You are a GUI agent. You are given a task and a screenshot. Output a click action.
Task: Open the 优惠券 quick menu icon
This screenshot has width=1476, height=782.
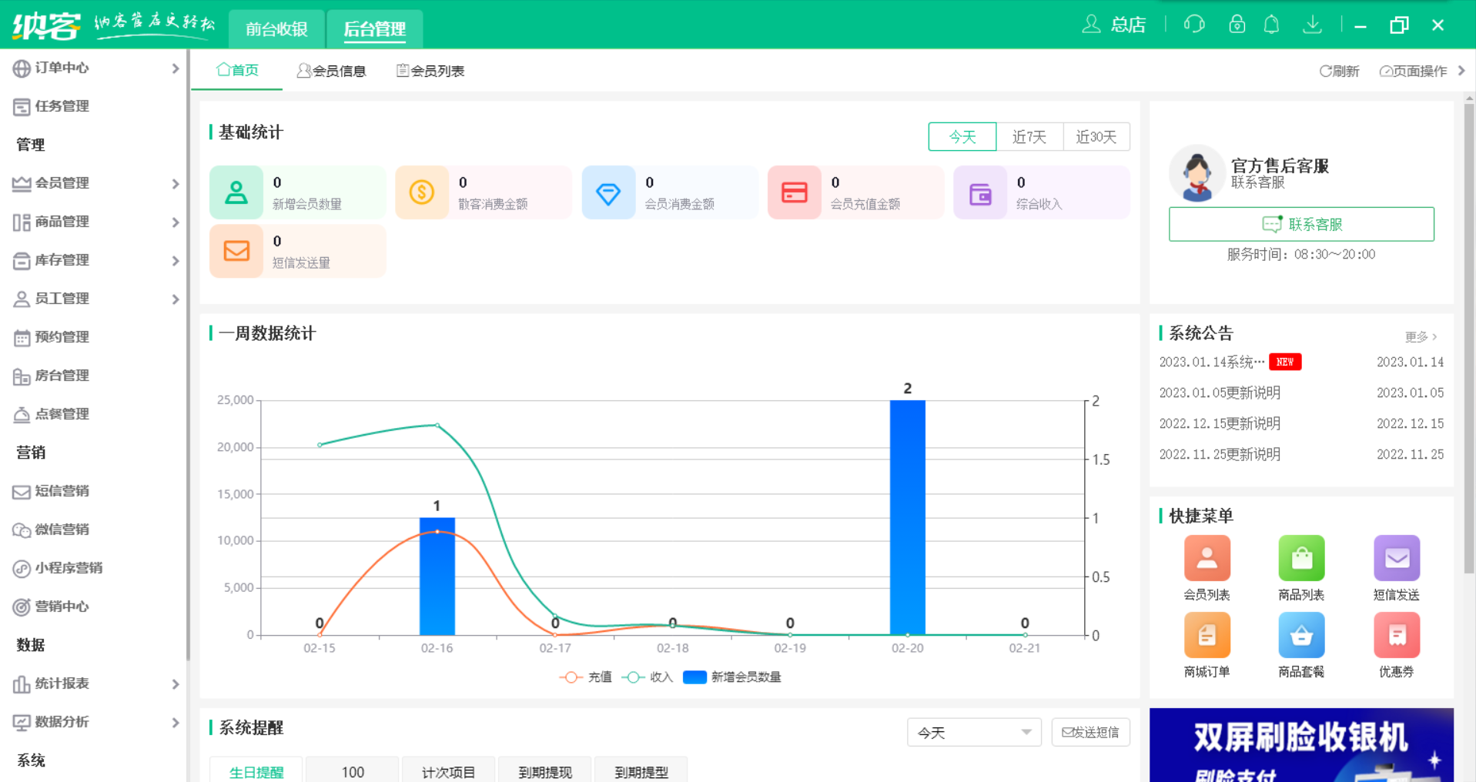click(1396, 634)
